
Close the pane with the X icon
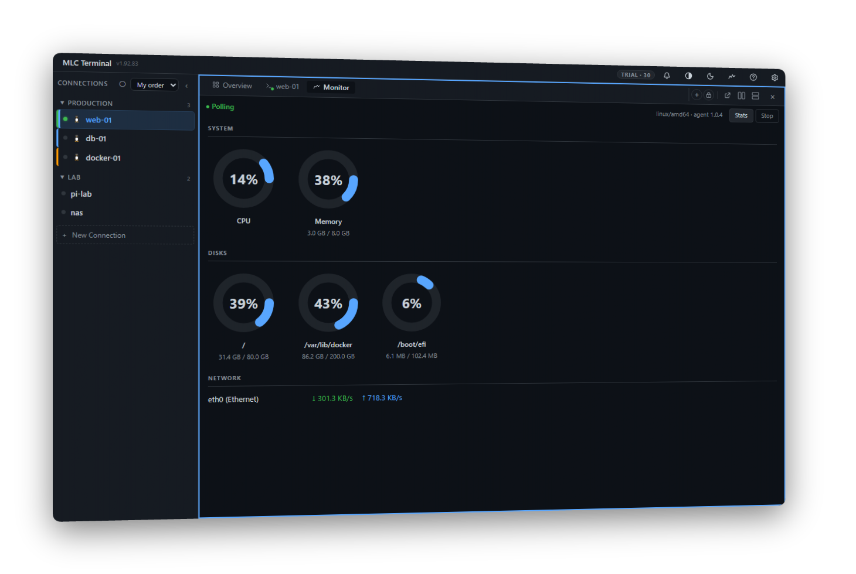773,97
